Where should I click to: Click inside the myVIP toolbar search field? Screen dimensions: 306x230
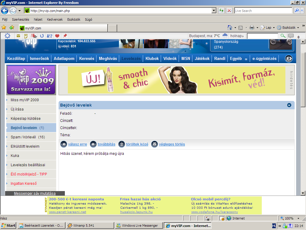pyautogui.click(x=262, y=36)
